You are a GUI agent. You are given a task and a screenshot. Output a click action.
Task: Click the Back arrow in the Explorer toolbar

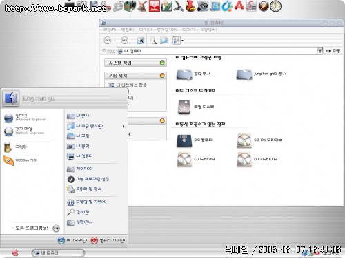click(x=108, y=41)
